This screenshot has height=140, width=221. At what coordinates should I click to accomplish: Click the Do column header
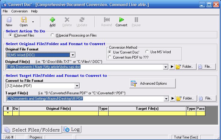[x=16, y=109]
